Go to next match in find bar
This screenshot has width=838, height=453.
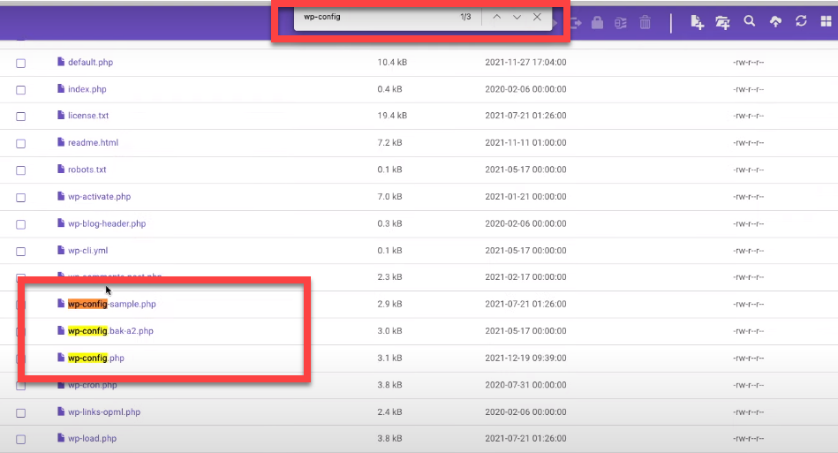517,17
